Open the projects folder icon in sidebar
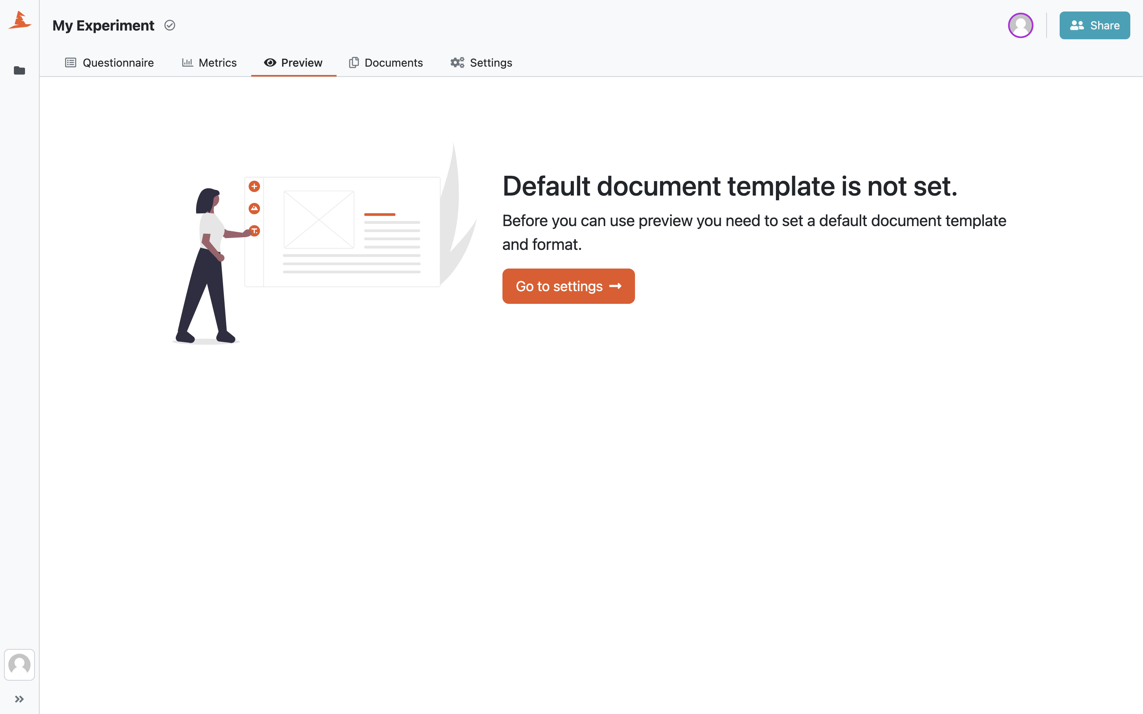 pyautogui.click(x=19, y=71)
